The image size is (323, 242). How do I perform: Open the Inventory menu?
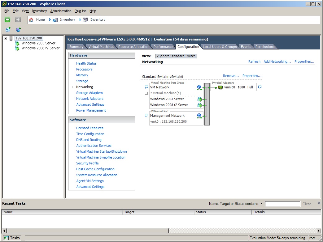39,11
